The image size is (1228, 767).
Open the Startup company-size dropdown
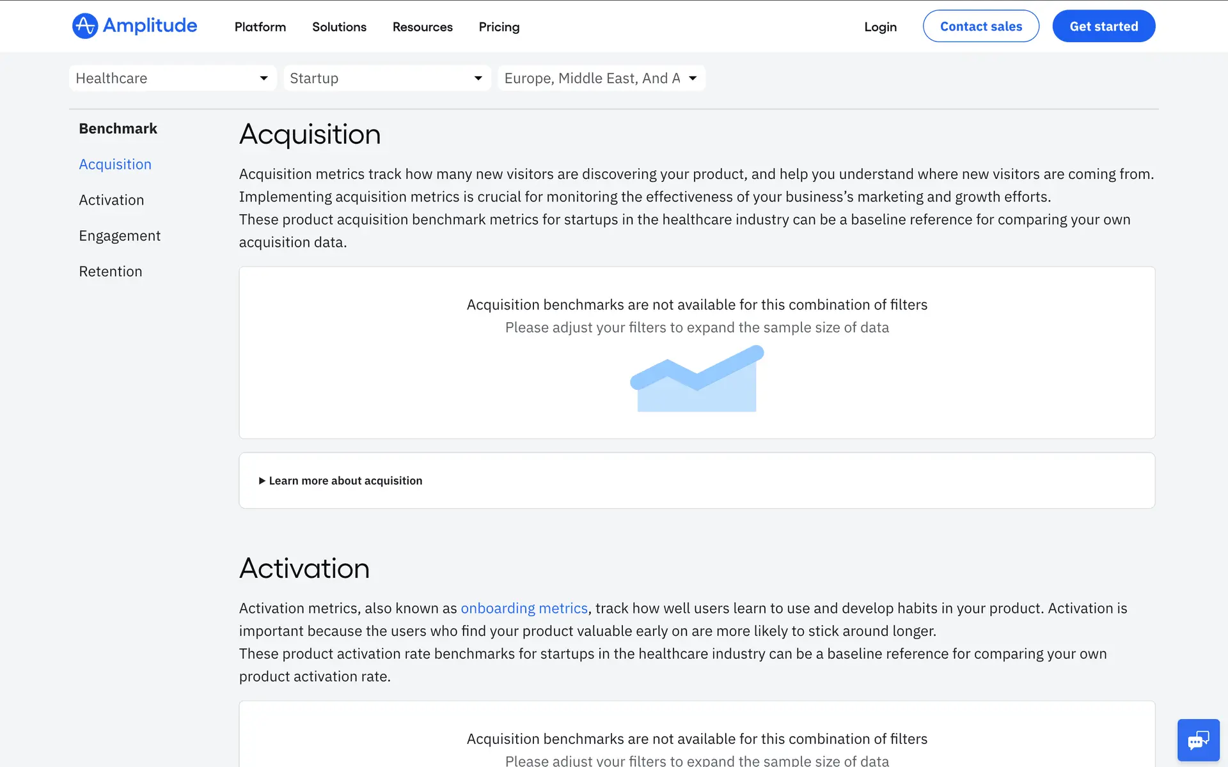[x=386, y=78]
